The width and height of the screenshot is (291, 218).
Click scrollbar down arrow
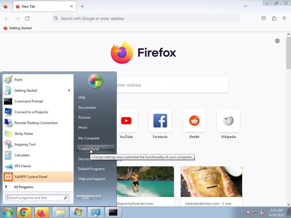(288, 204)
